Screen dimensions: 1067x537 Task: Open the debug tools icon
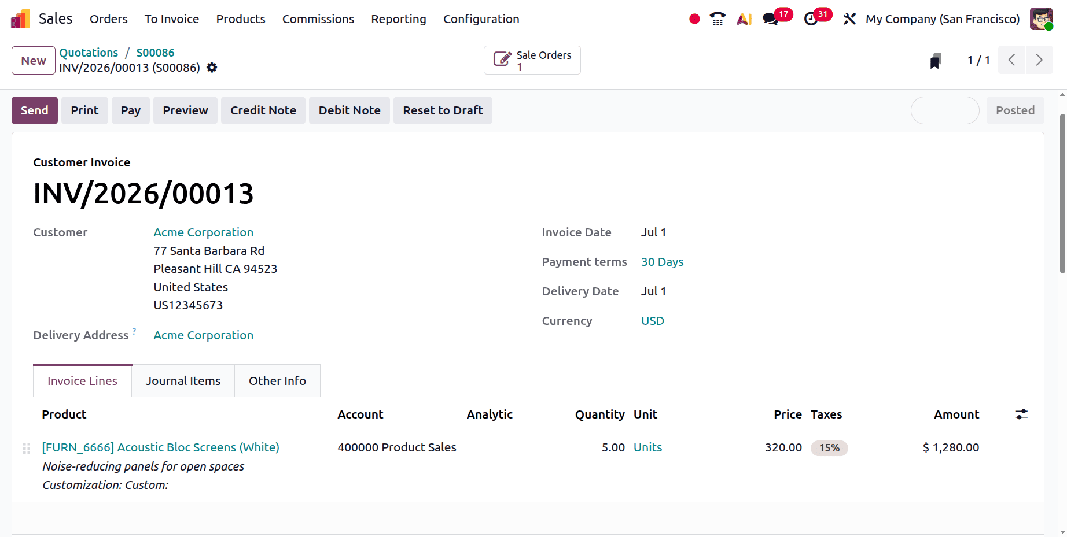(x=849, y=19)
